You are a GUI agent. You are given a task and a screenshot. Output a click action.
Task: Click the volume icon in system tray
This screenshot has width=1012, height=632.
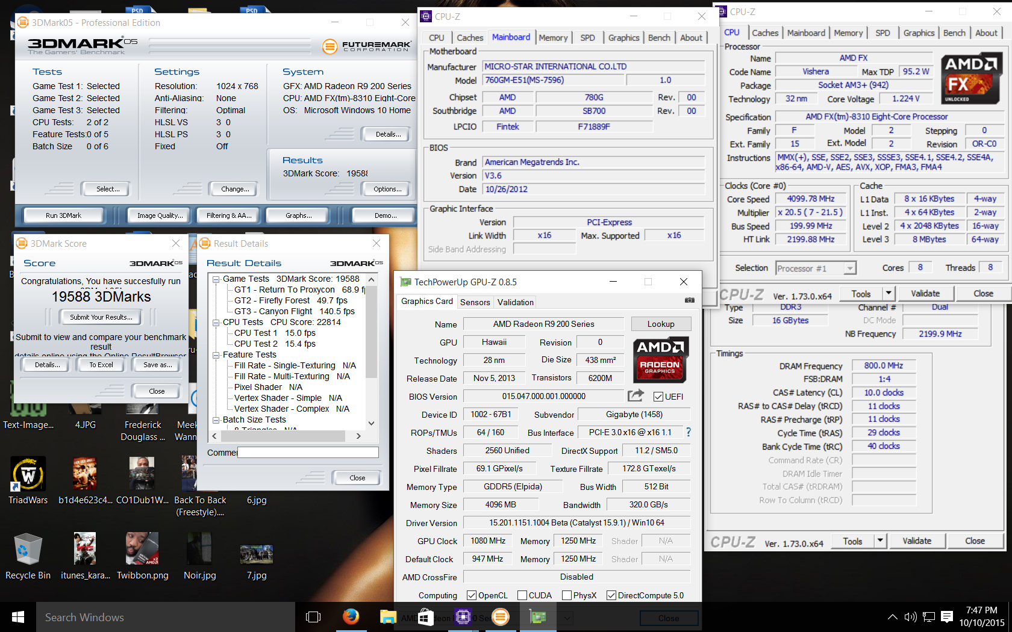[x=910, y=617]
